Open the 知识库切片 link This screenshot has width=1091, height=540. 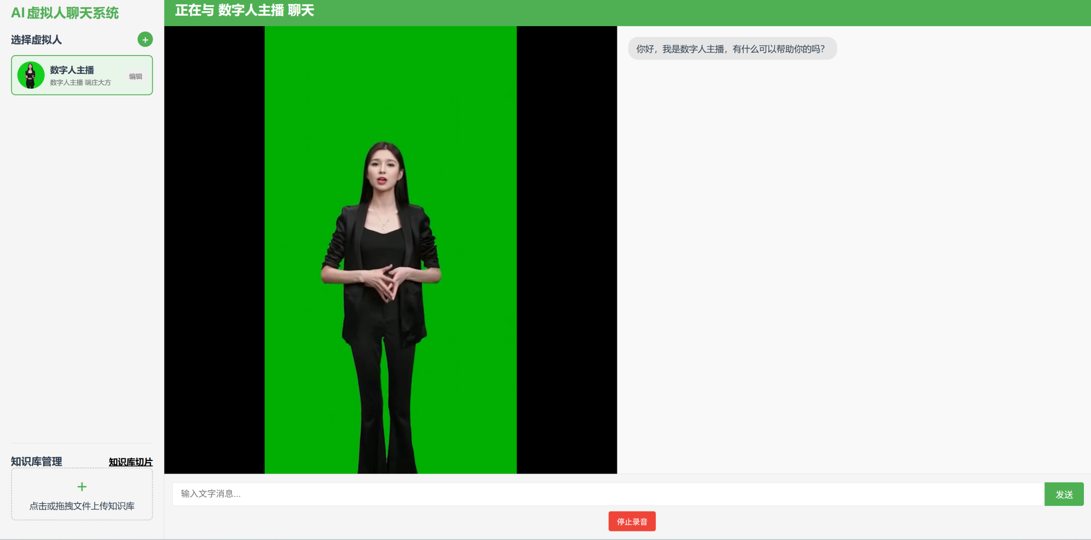[x=131, y=462]
